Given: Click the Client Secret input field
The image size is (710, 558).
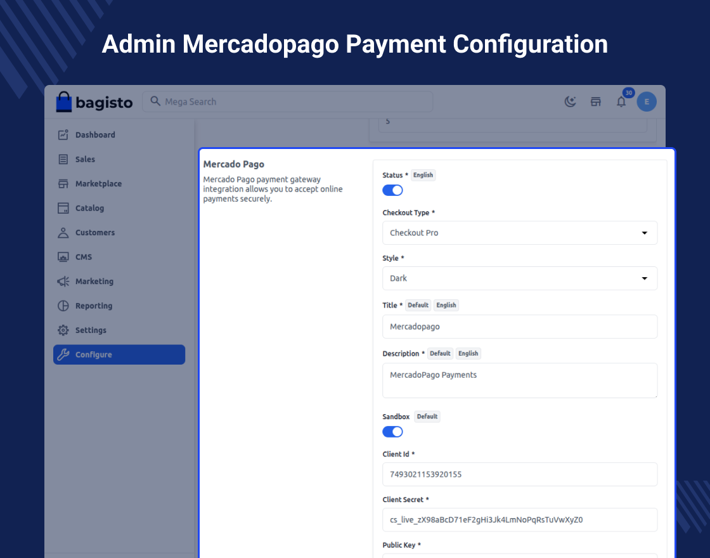Looking at the screenshot, I should point(520,519).
